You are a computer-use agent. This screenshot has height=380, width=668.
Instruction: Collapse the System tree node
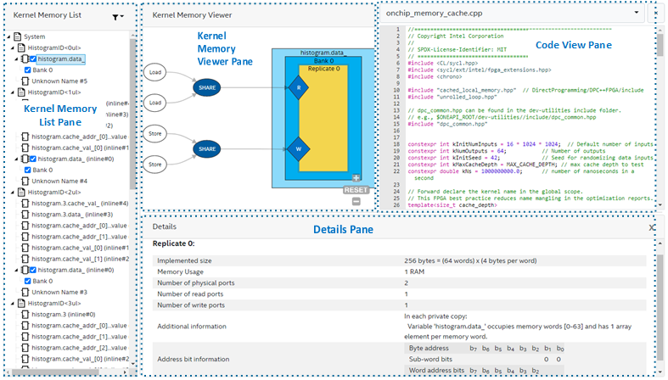(8, 36)
